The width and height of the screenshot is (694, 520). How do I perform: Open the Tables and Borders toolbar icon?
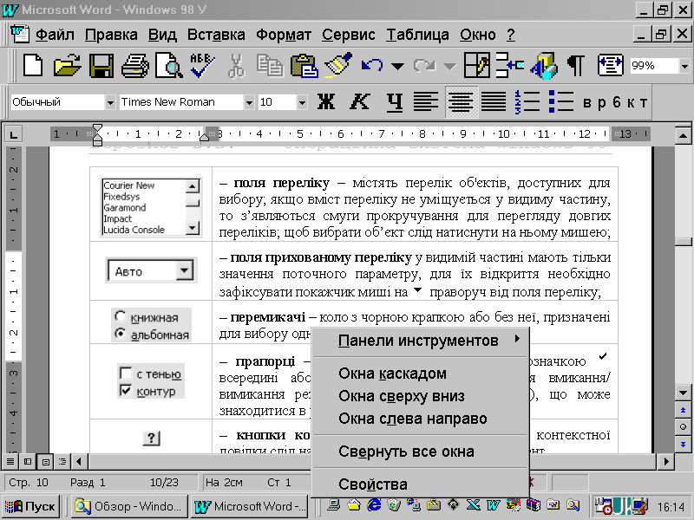click(x=476, y=66)
